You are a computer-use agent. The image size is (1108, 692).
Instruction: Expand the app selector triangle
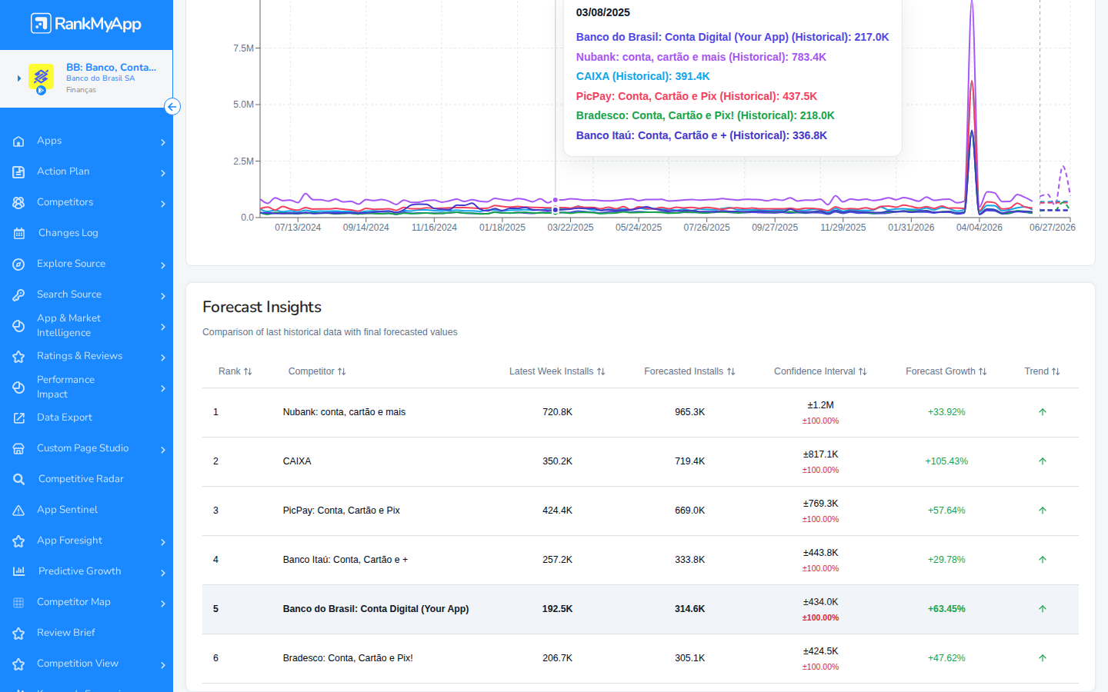[19, 78]
